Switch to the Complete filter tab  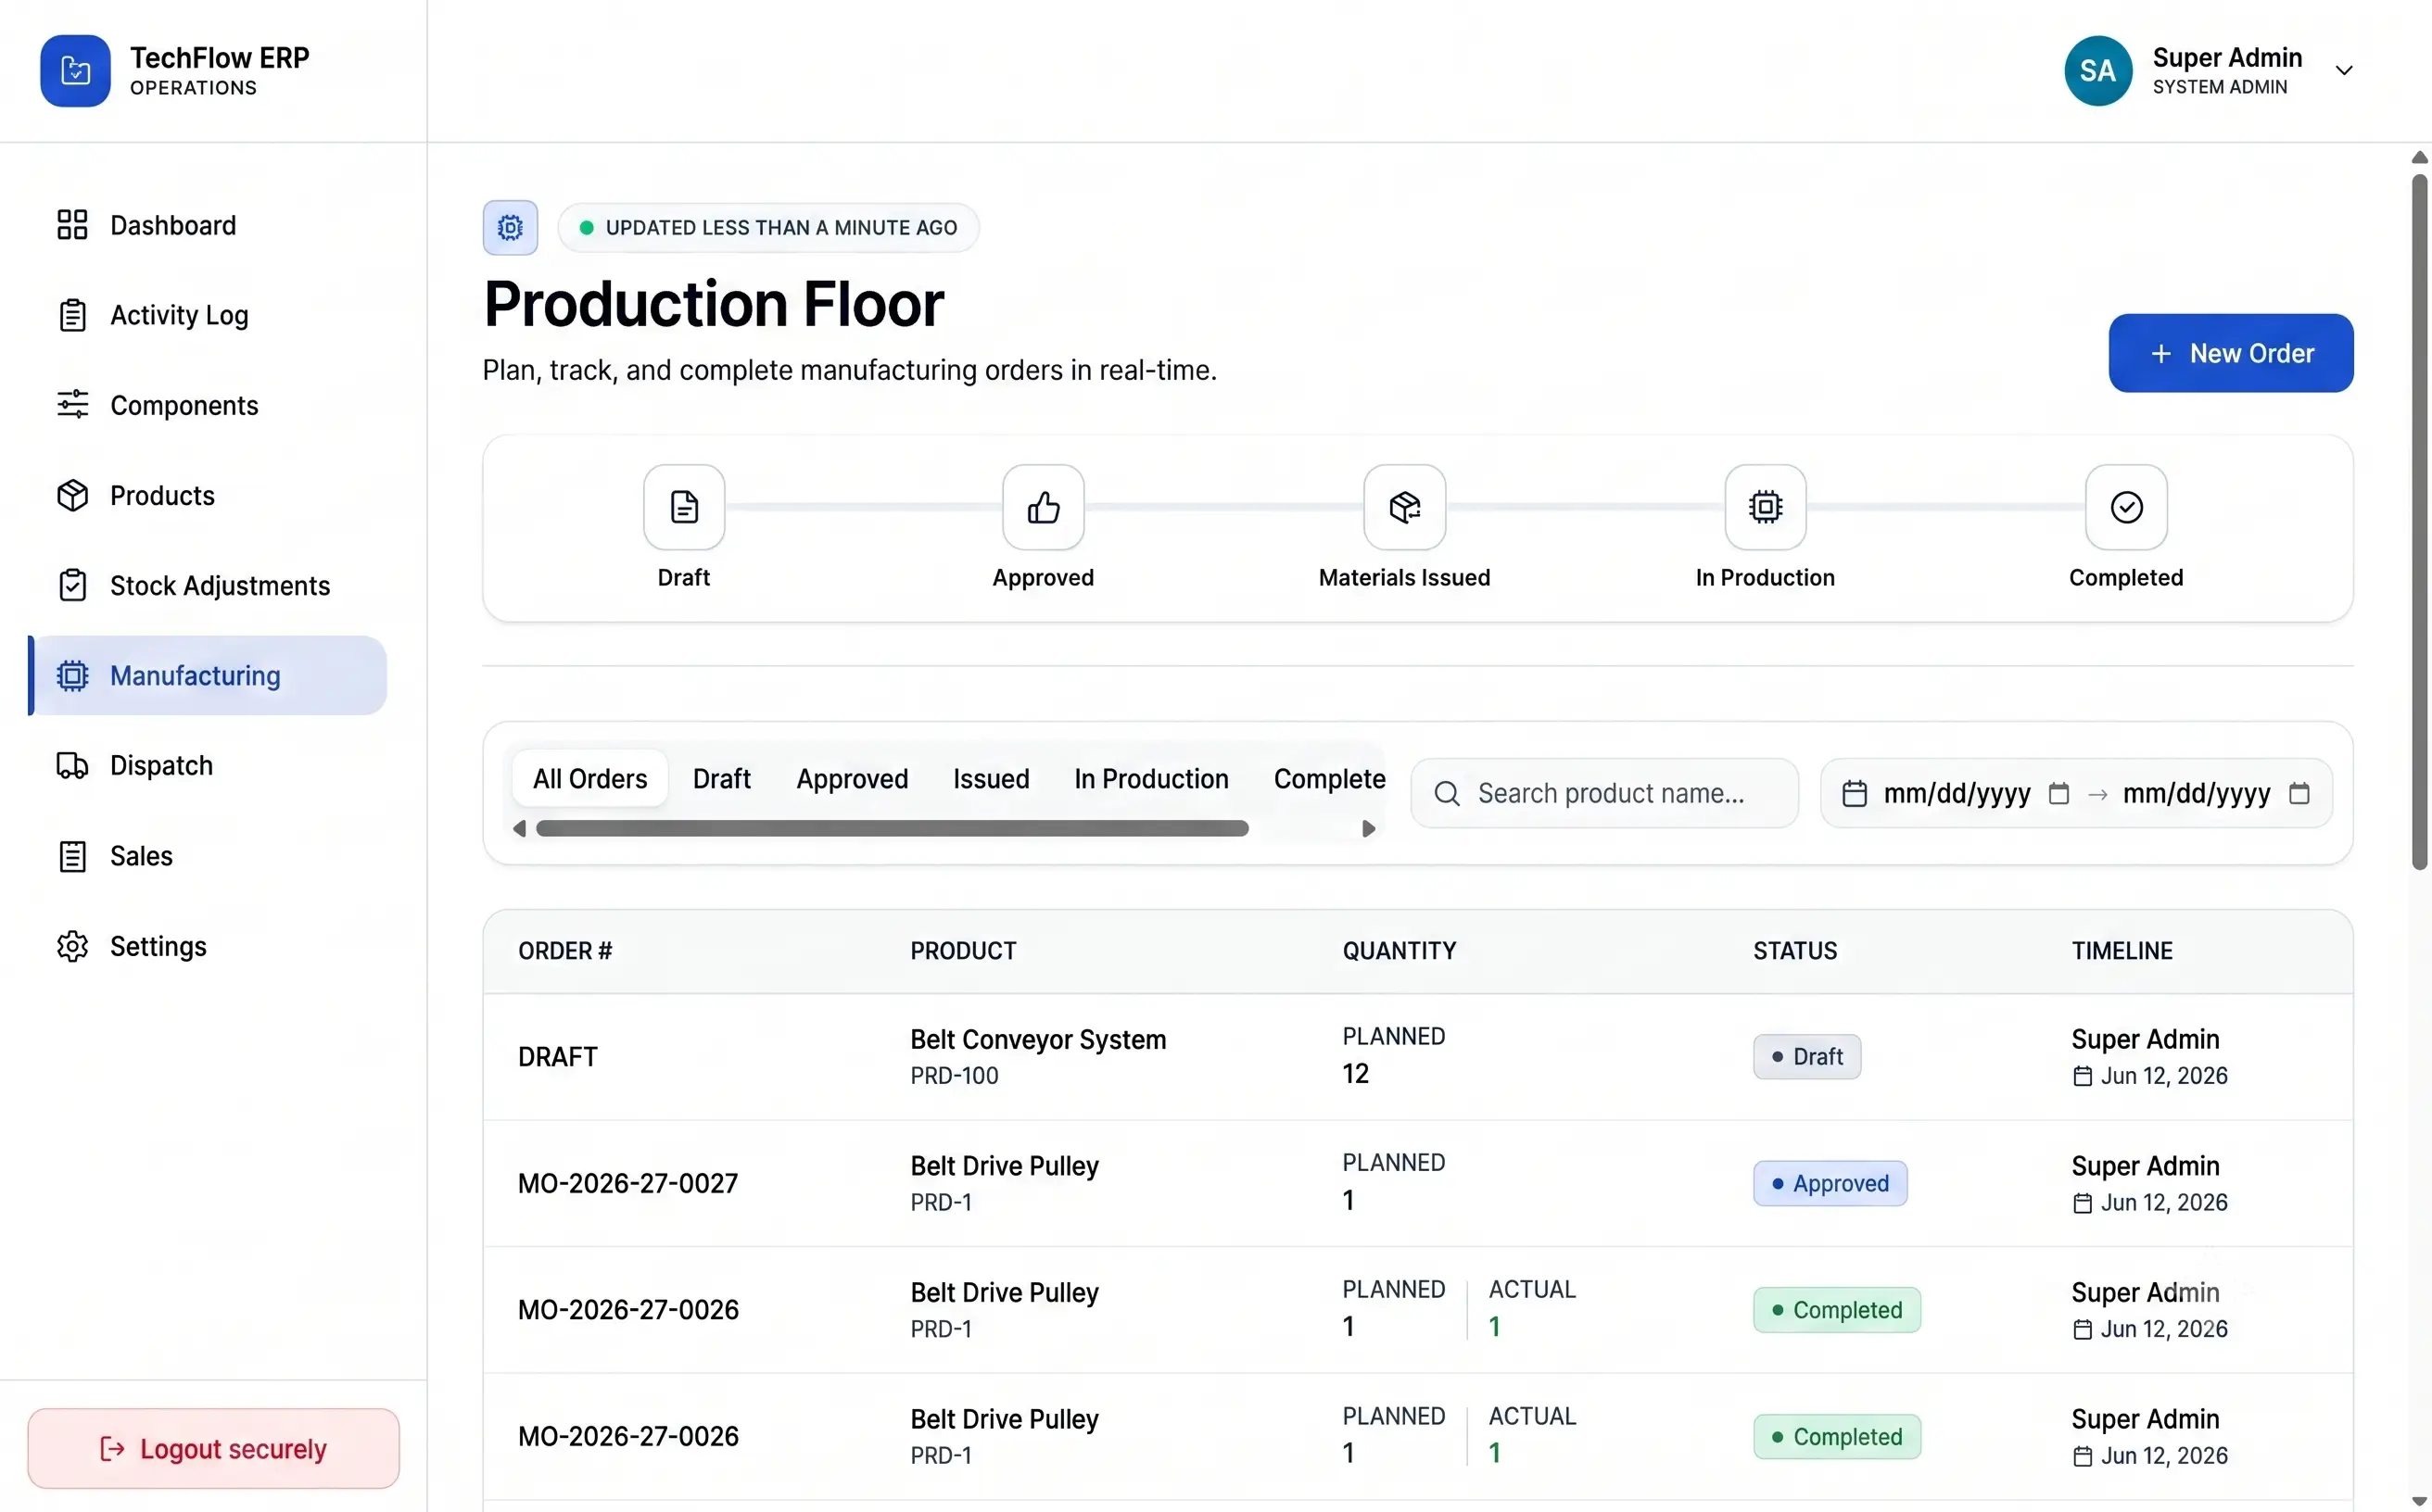click(1330, 779)
